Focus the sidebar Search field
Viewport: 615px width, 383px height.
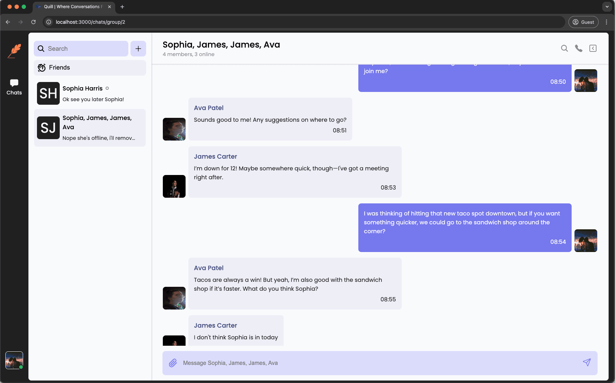[81, 49]
